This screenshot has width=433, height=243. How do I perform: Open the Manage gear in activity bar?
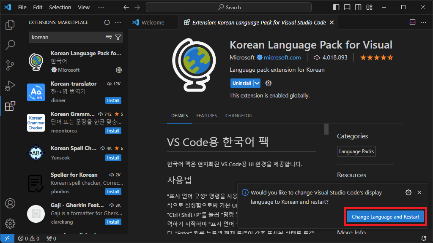coord(10,224)
